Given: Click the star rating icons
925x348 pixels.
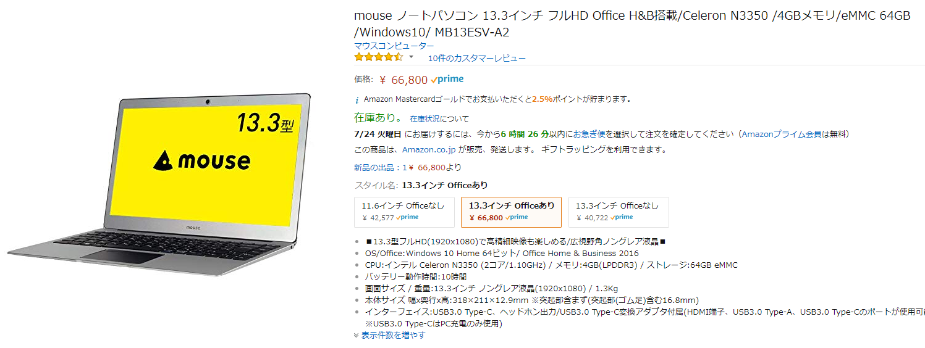Looking at the screenshot, I should (x=378, y=57).
